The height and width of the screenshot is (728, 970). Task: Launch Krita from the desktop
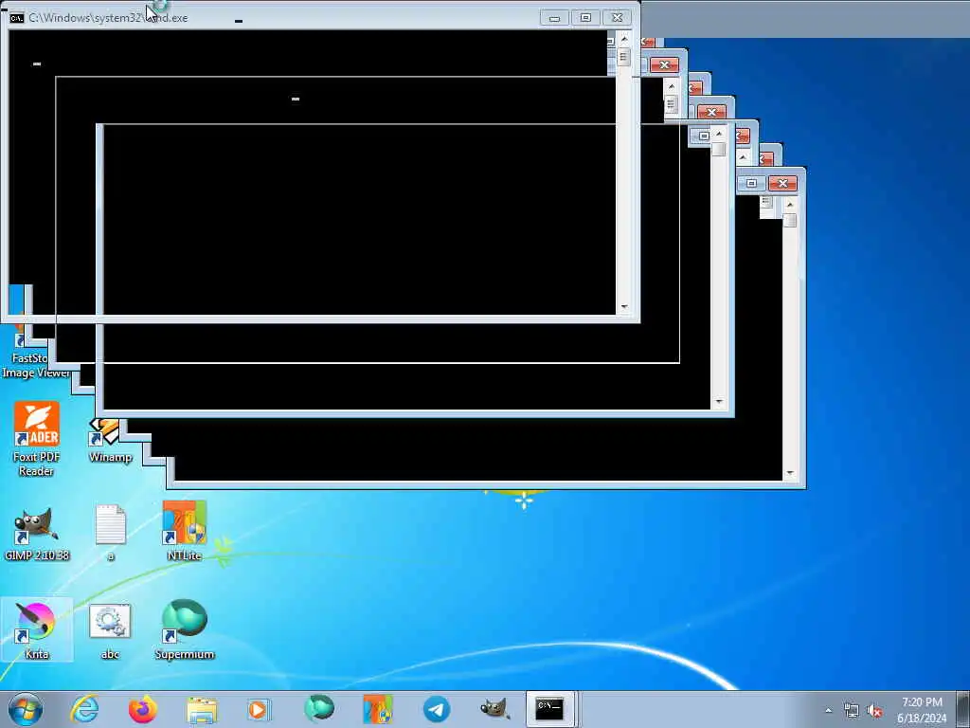point(37,630)
